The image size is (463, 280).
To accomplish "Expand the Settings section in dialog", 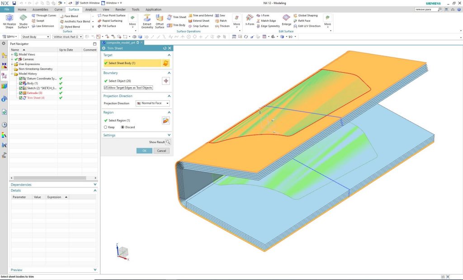I will (x=169, y=135).
